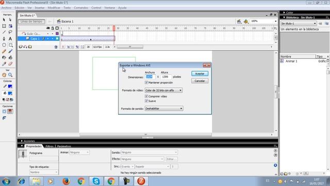Screen dimensions: 330x186
Task: Select the black arrow Selection tool
Action: click(4, 20)
